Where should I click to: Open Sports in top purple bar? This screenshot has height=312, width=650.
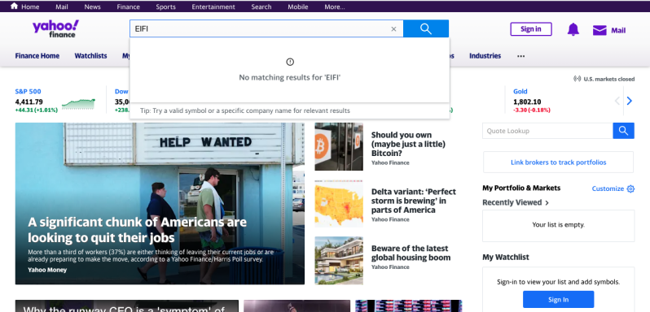pos(166,6)
